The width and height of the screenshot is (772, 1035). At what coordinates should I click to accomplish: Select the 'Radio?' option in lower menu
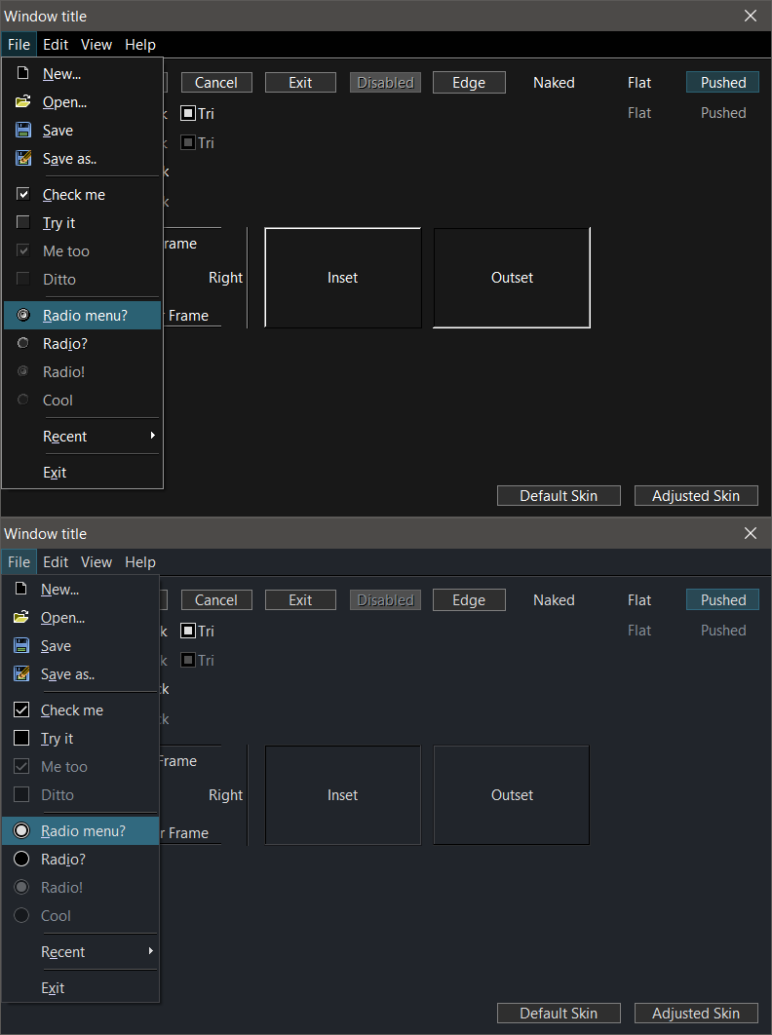pos(21,859)
